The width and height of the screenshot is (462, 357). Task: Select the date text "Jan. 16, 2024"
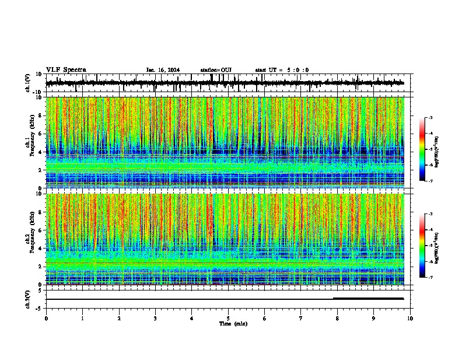(163, 70)
